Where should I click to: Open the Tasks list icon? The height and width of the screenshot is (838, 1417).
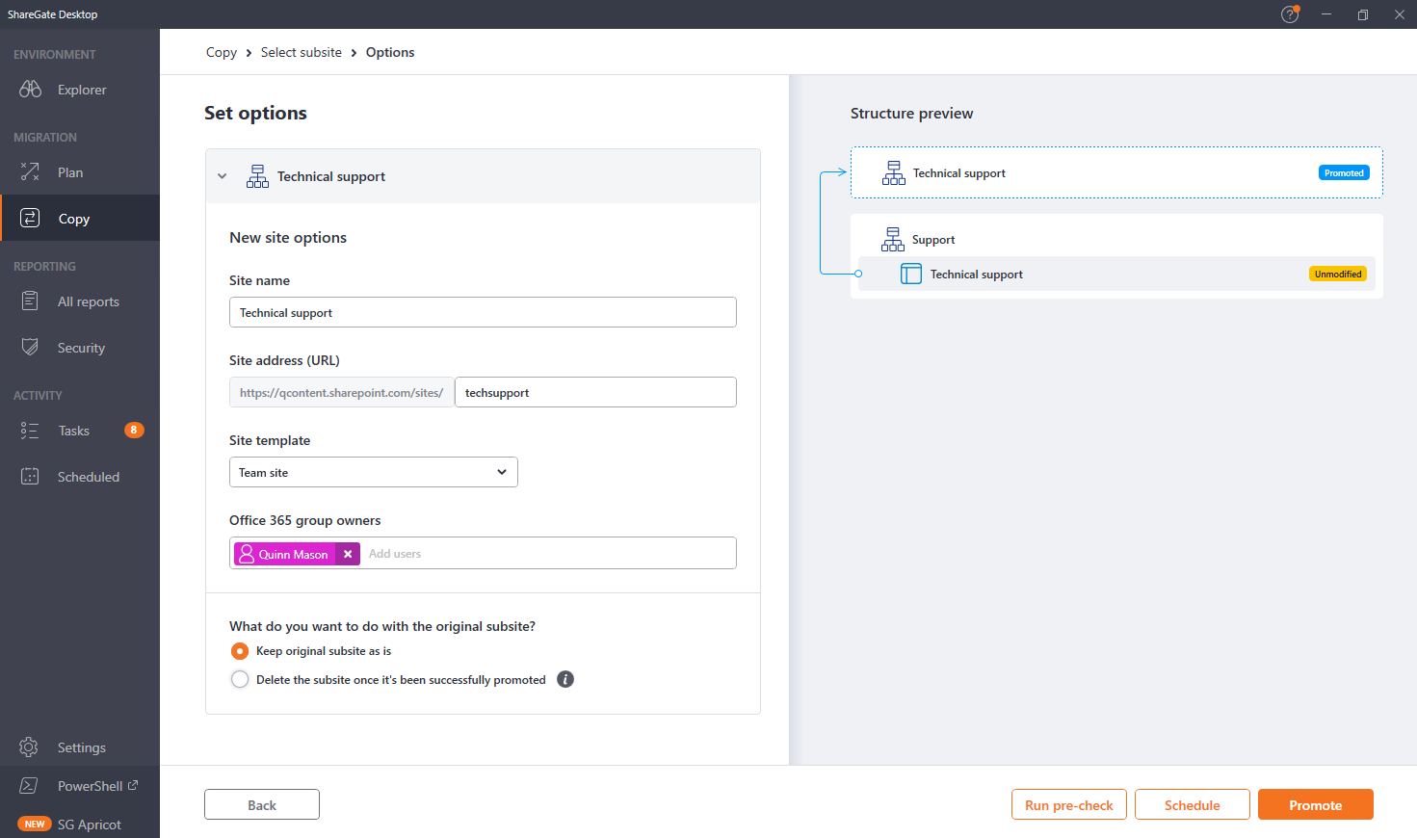click(30, 431)
